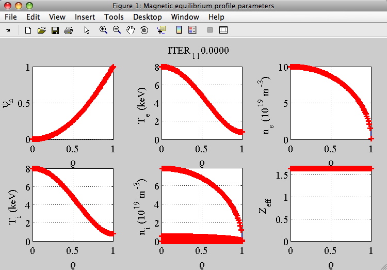This screenshot has width=387, height=270.
Task: Toggle Insert Legend in the toolbar
Action: 192,30
